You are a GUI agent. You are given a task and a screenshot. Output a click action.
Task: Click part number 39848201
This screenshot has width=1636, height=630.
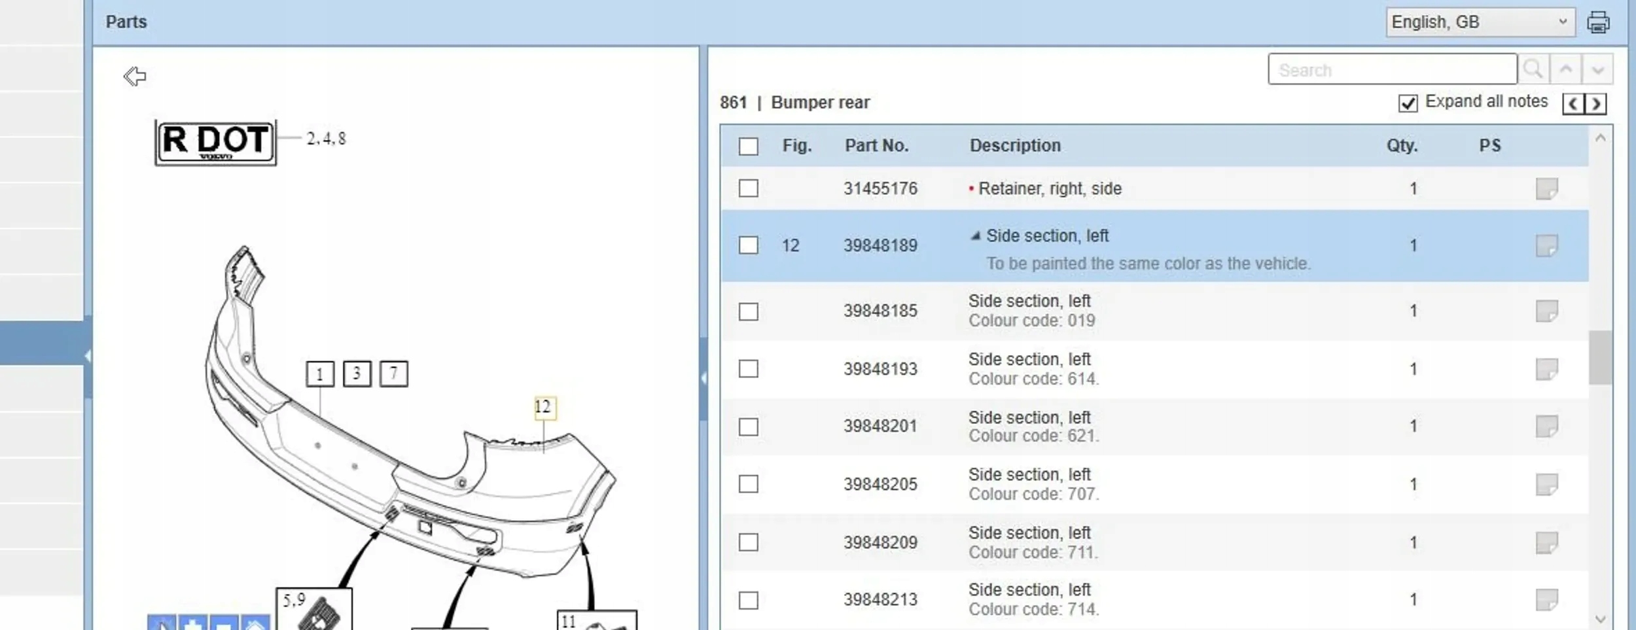(x=880, y=426)
